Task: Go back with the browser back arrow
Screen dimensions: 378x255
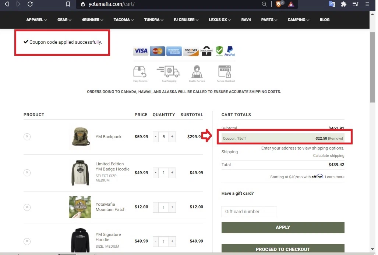Action: pyautogui.click(x=7, y=4)
